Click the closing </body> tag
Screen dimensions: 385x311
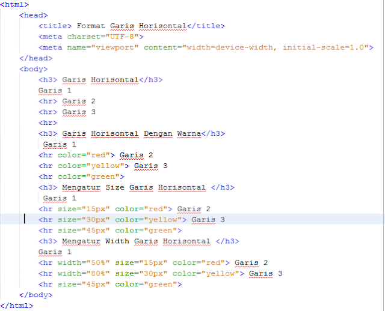click(x=36, y=295)
